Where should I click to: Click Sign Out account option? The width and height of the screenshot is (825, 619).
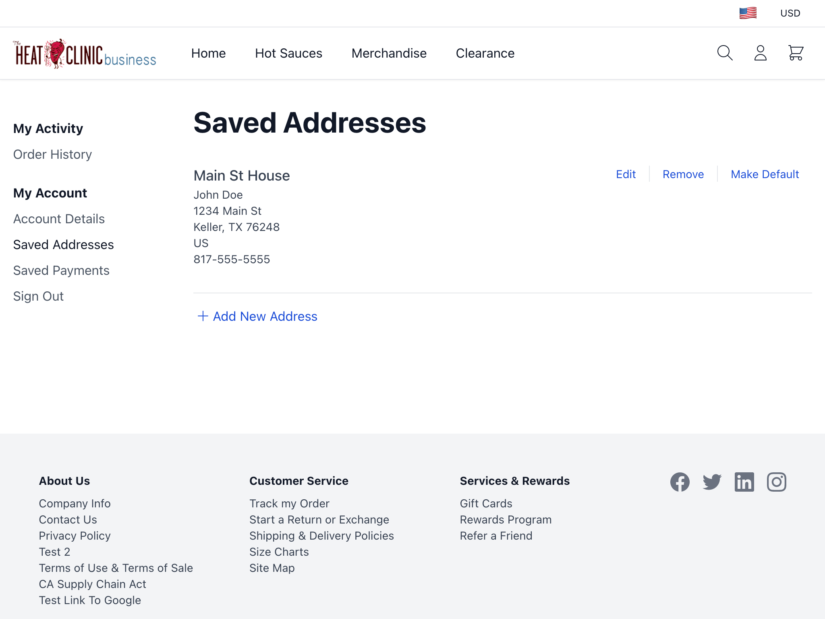point(38,296)
